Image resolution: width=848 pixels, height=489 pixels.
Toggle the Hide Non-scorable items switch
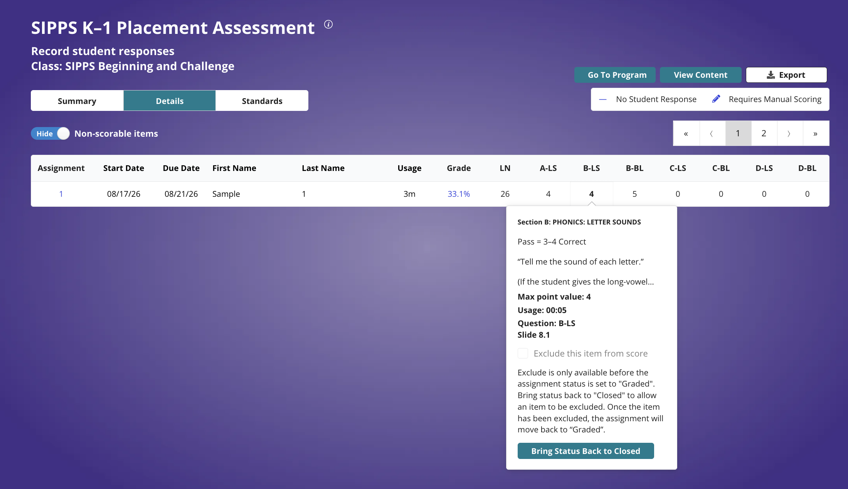point(50,134)
